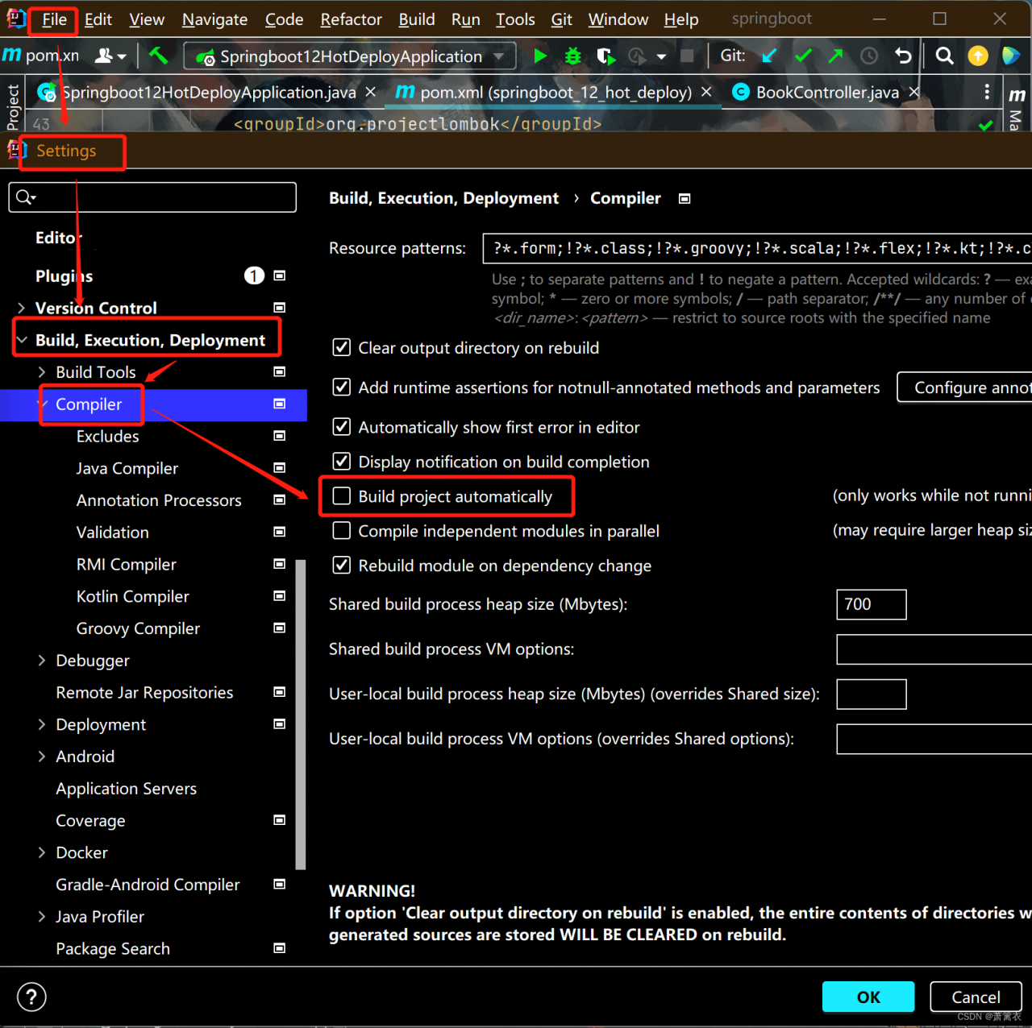The height and width of the screenshot is (1028, 1032).
Task: Open the editor tabs three-dots menu
Action: (x=987, y=93)
